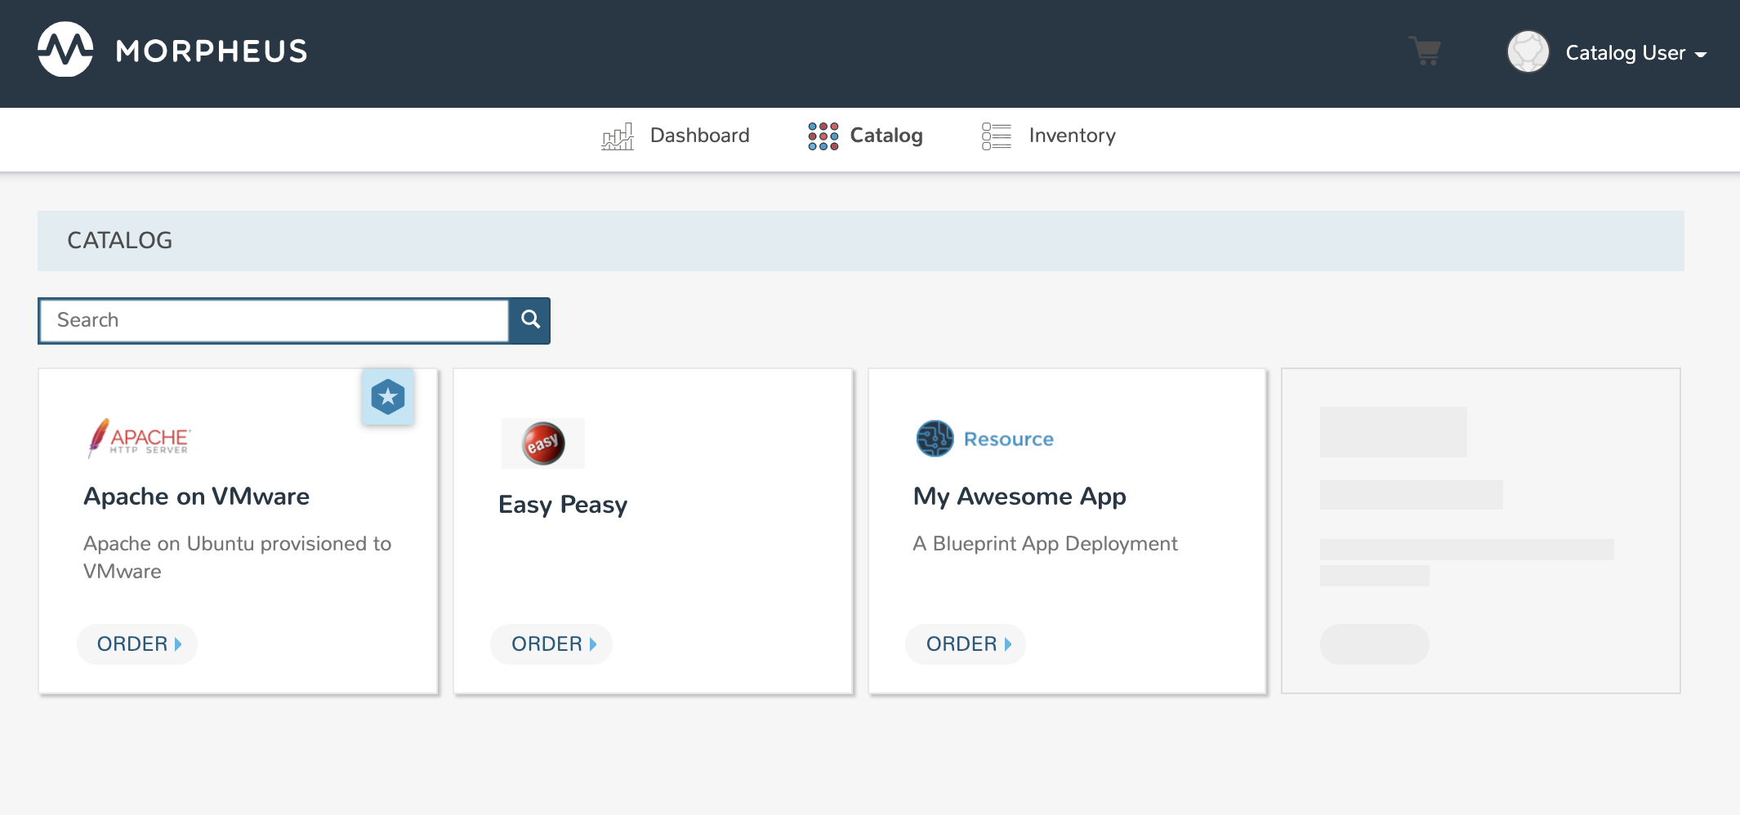Click the Dashboard chart icon
This screenshot has height=815, width=1740.
(618, 136)
